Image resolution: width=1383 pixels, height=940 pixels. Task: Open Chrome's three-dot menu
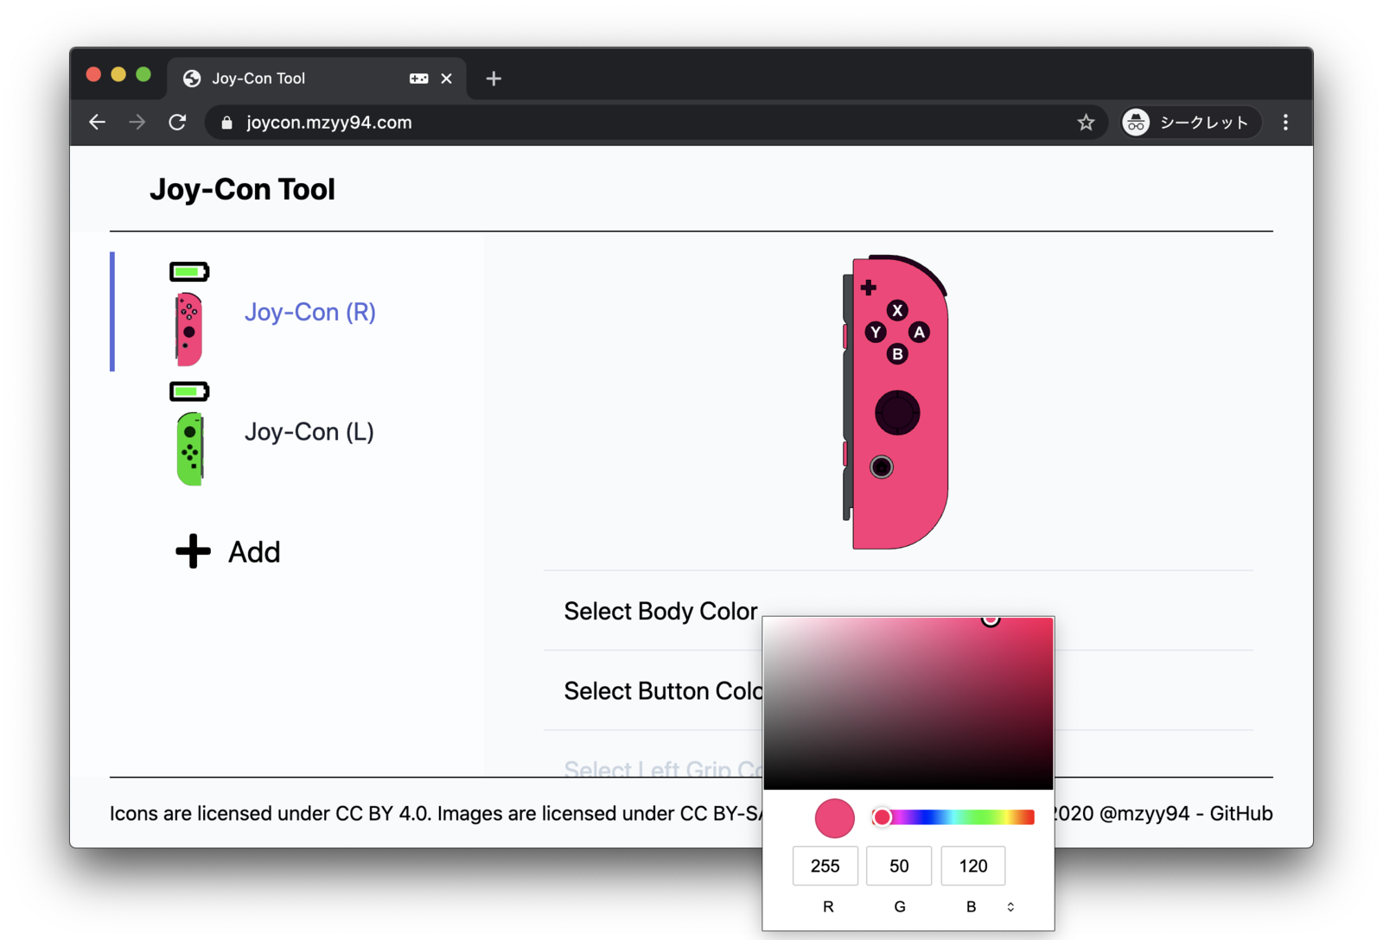(1285, 123)
